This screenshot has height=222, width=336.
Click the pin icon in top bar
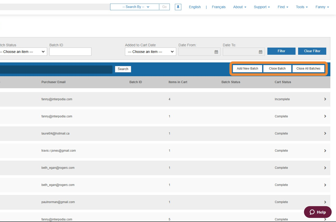pyautogui.click(x=178, y=7)
